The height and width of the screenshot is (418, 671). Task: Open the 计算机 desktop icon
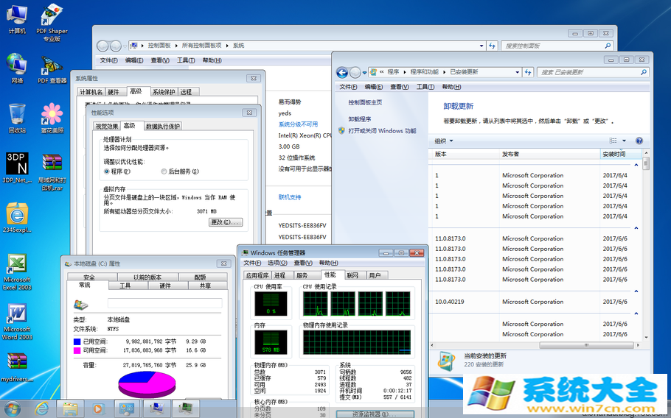click(17, 19)
